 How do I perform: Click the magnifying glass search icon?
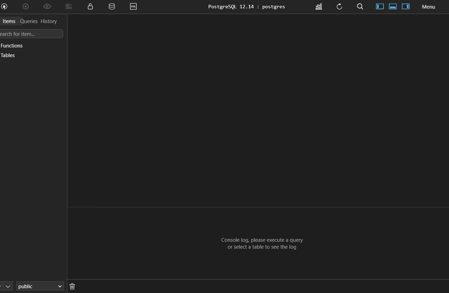(x=360, y=6)
